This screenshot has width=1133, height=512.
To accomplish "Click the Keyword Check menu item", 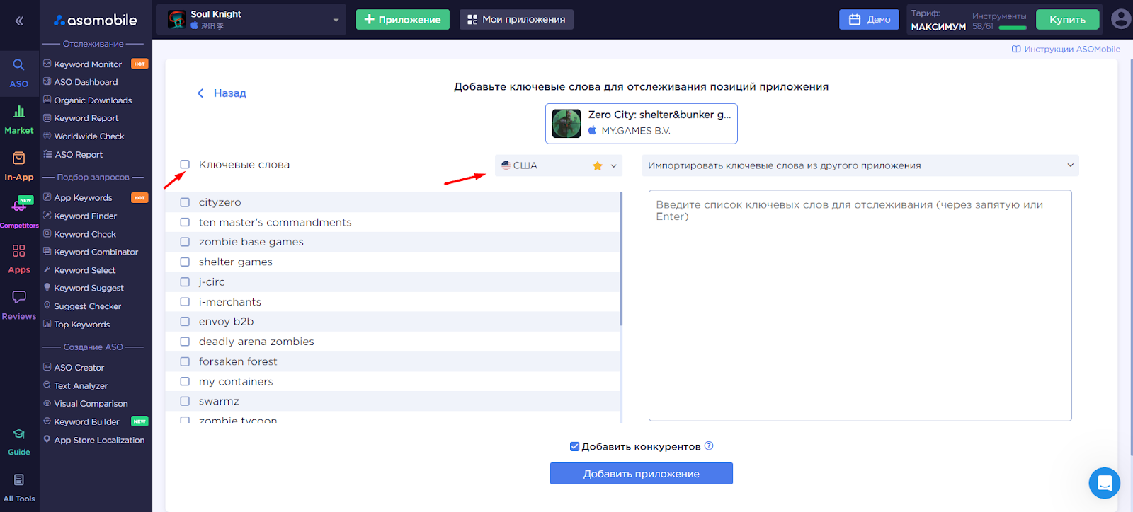I will pyautogui.click(x=85, y=234).
